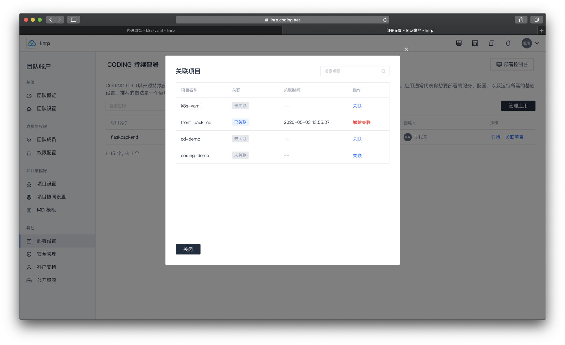Click the 关闭 button in the dialog
Viewport: 565px width, 345px height.
[188, 249]
